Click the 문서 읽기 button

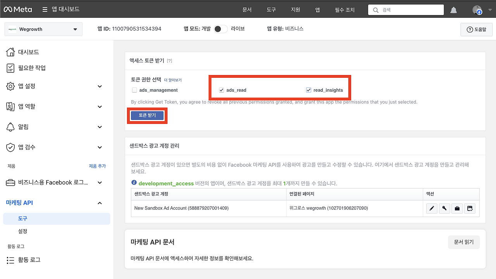(464, 242)
